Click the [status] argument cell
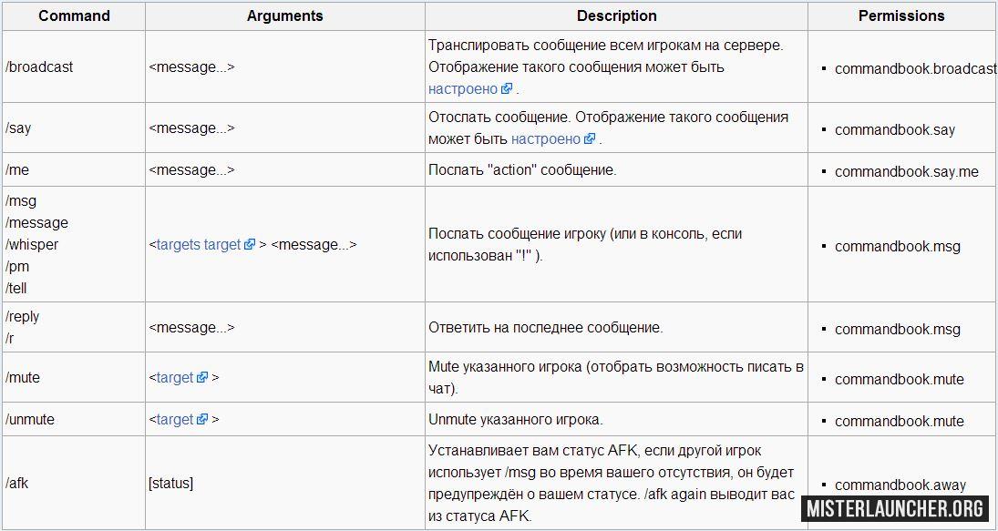 pos(285,483)
